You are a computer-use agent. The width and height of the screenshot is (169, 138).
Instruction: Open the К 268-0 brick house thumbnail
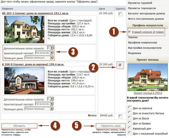point(24,81)
